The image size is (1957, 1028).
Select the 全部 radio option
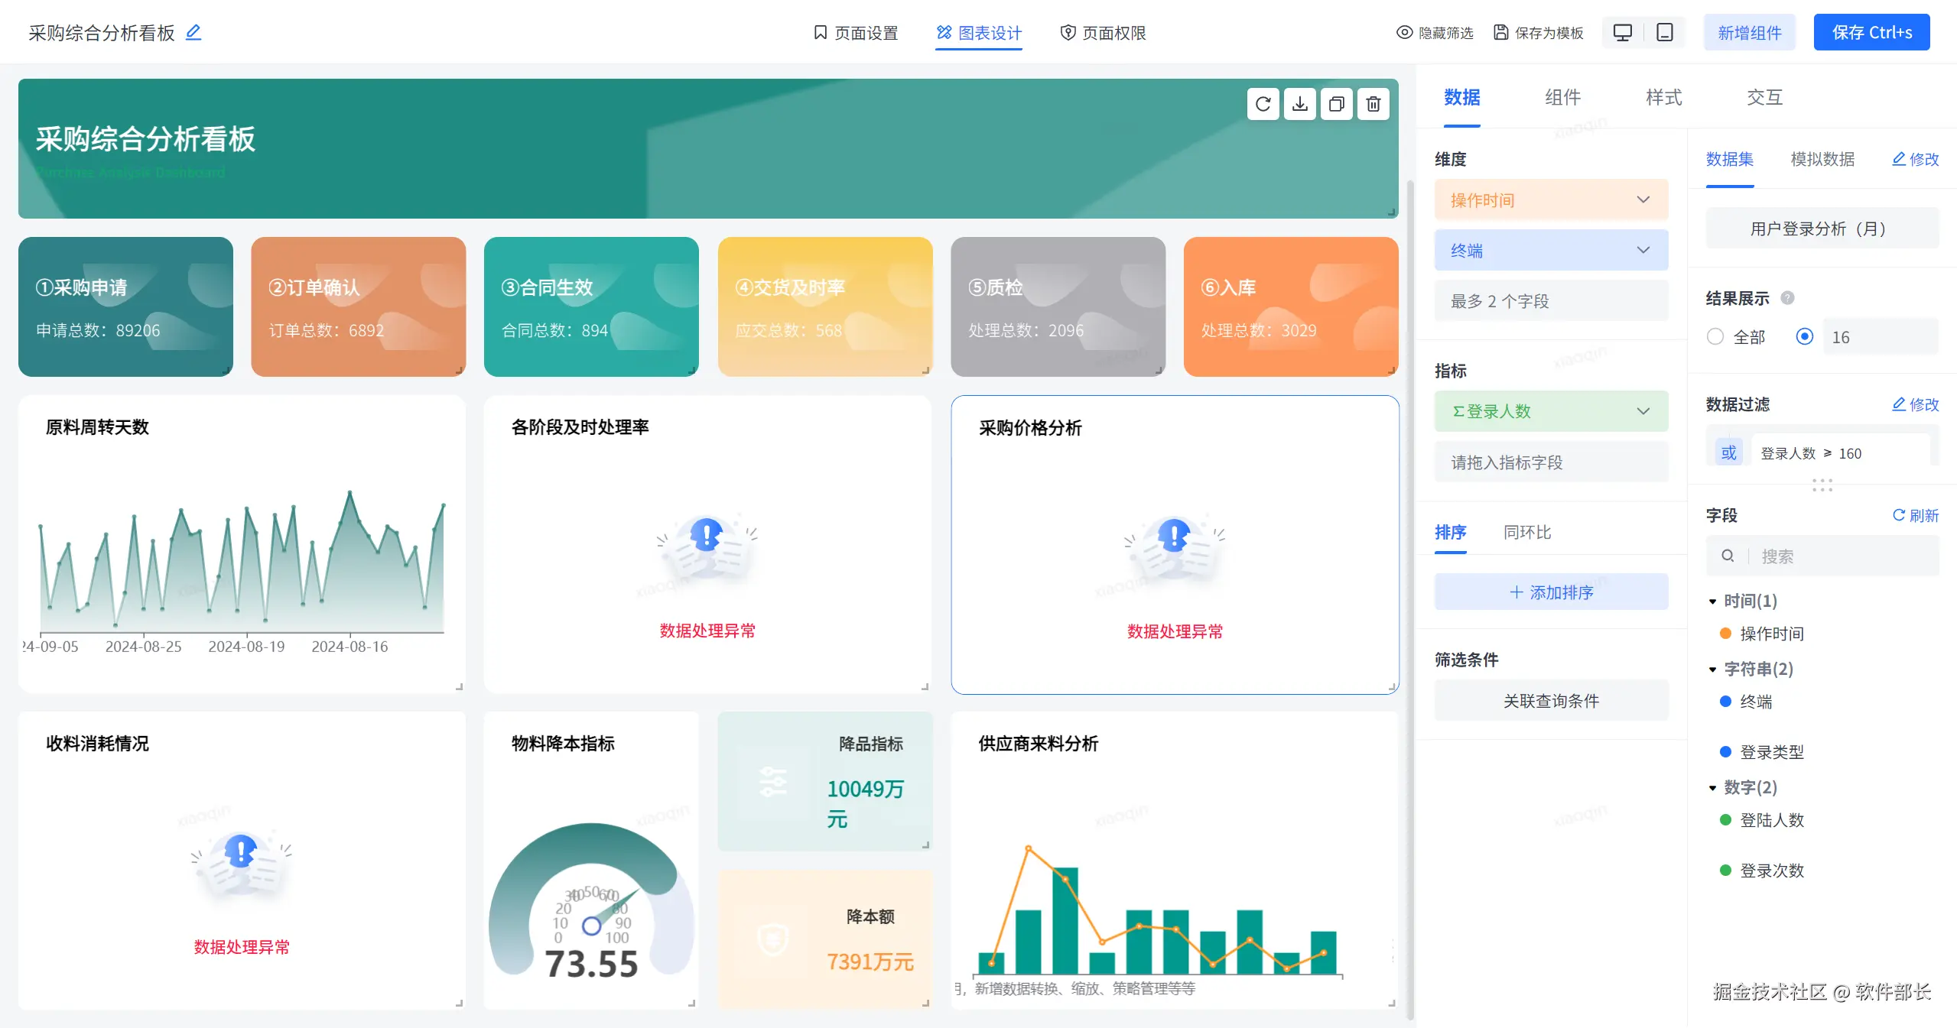point(1715,337)
